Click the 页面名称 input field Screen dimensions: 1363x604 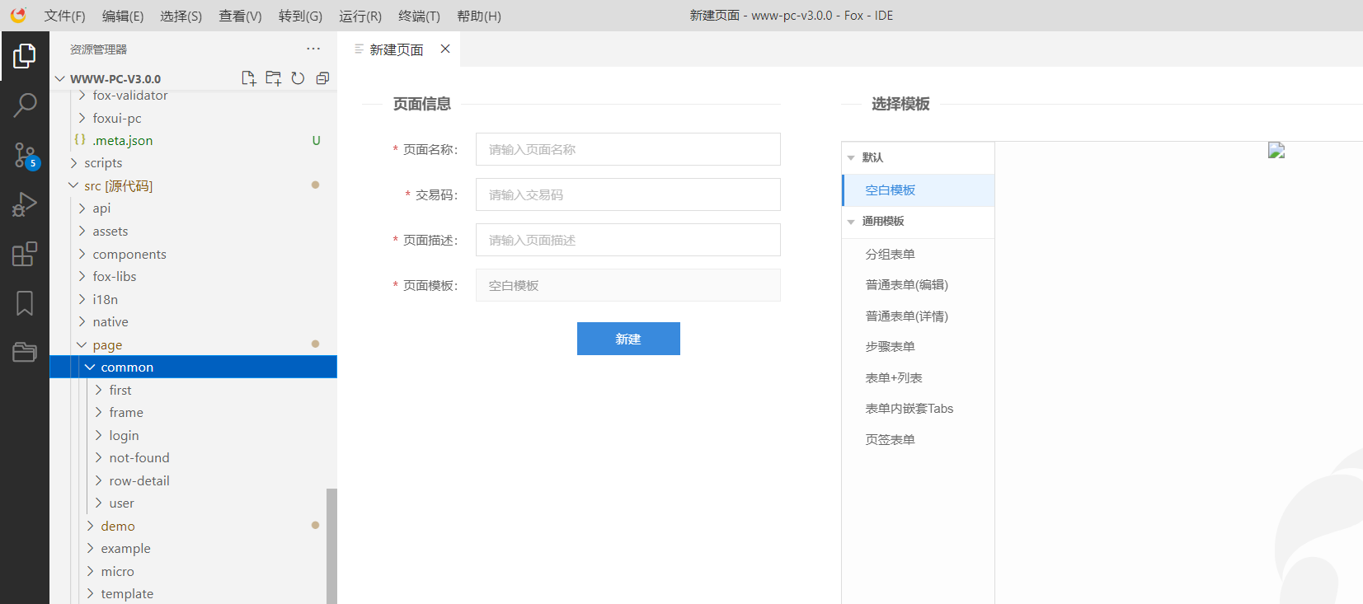pos(627,149)
